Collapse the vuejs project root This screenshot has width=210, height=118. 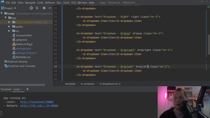[2, 13]
